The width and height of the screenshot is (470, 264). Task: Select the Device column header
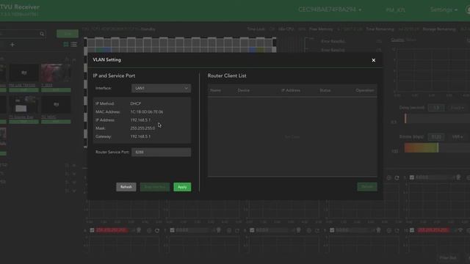click(243, 90)
